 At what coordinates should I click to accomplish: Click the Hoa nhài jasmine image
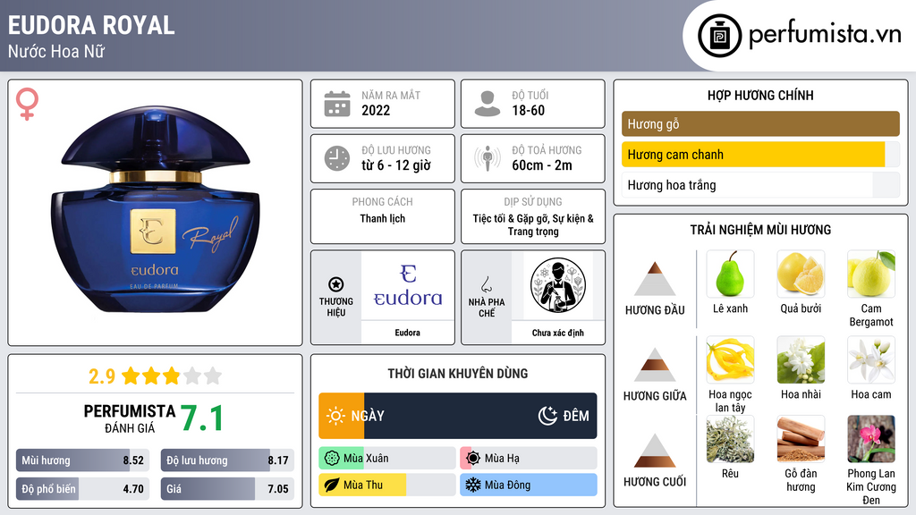click(801, 359)
